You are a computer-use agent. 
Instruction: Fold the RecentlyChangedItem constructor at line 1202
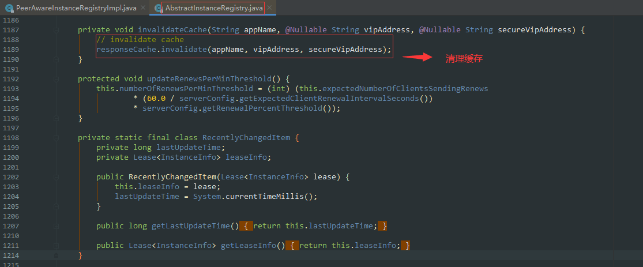click(x=56, y=177)
